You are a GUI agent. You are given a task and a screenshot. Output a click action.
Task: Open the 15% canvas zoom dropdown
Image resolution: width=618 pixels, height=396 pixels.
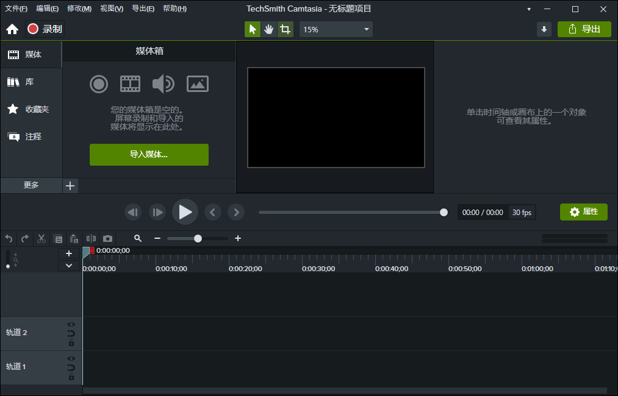(x=336, y=29)
